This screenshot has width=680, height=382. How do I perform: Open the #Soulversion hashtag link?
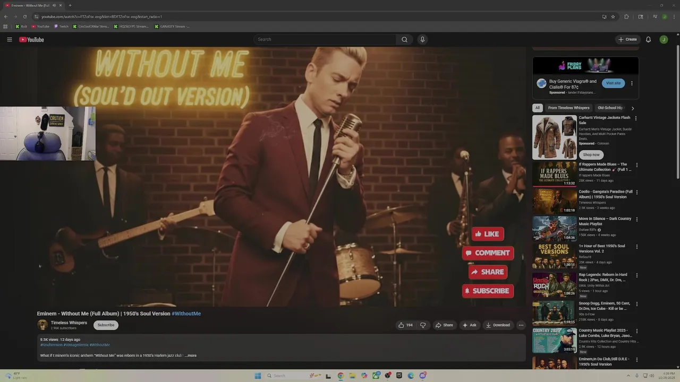tap(52, 345)
